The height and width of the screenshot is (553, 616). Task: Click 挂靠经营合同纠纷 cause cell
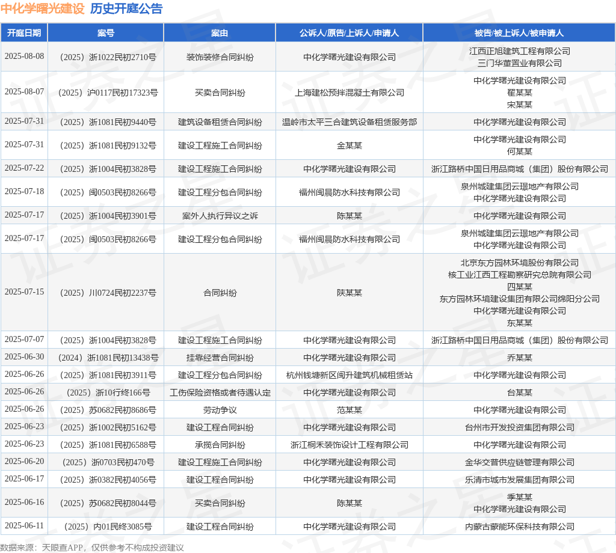(x=220, y=358)
